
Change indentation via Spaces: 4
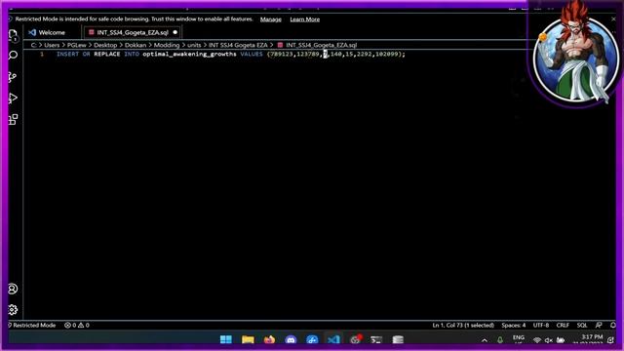click(x=514, y=325)
